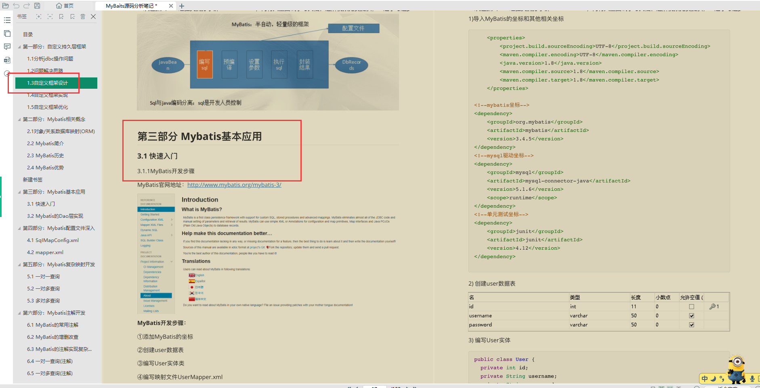Collapse the 第三部分：Mybatis基本应用 tree node
The image size is (760, 388).
(19, 192)
